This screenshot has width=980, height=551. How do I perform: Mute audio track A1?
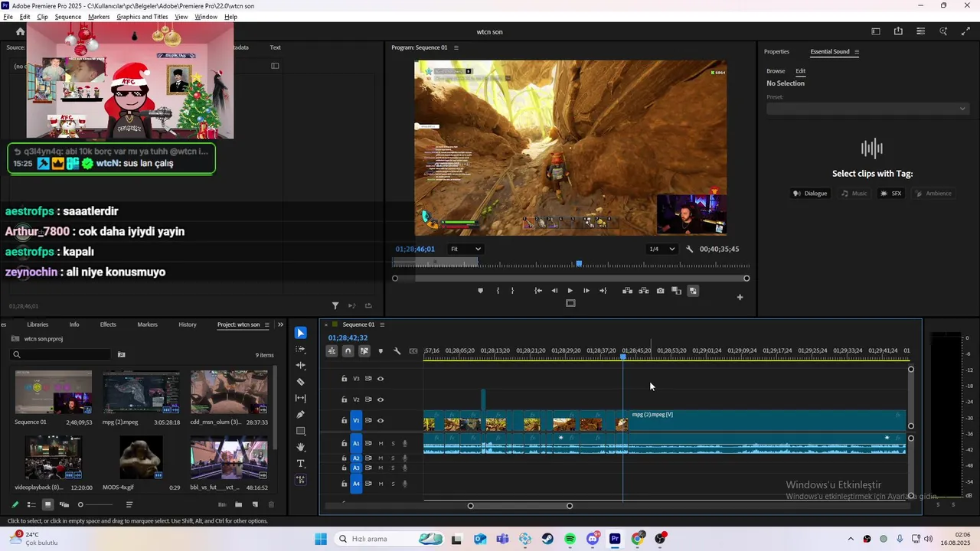[381, 443]
